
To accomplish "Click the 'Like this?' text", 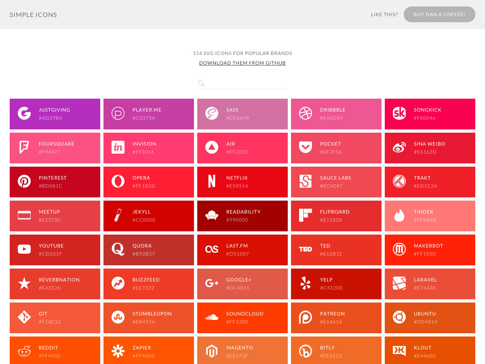I will (384, 15).
